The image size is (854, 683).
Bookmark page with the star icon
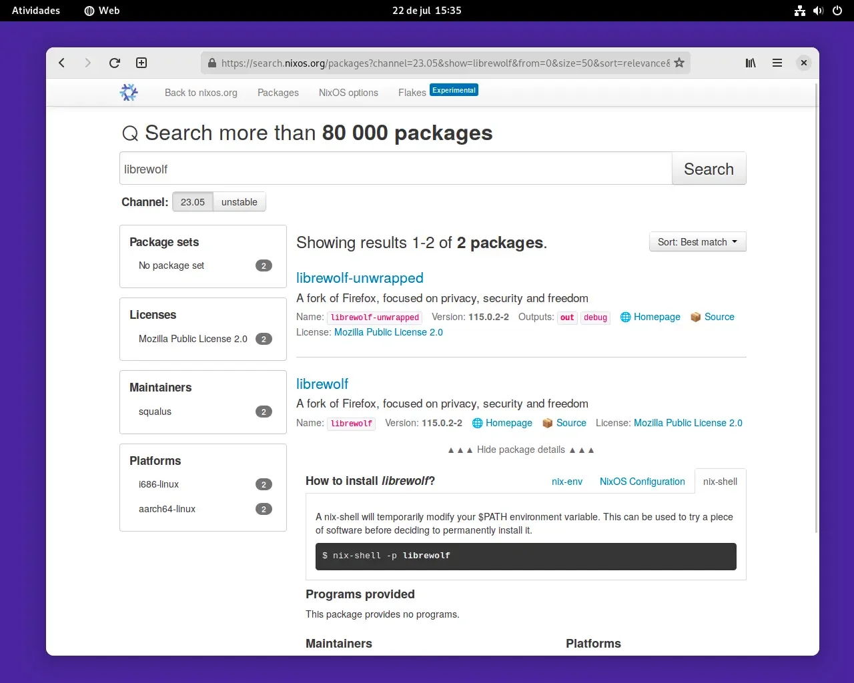click(x=679, y=63)
